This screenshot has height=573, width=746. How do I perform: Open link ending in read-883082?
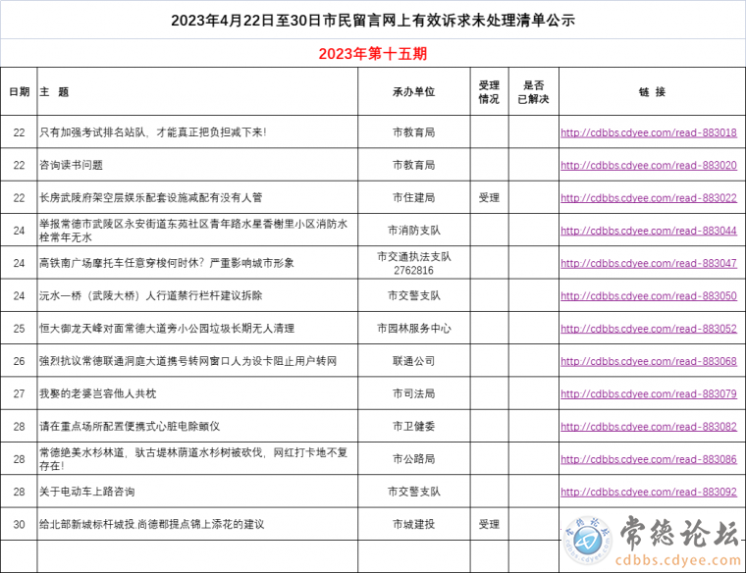pyautogui.click(x=649, y=427)
